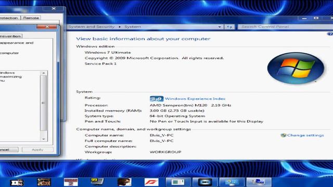
Task: Open the black-and-white character icon on taskbar
Action: pos(17,182)
